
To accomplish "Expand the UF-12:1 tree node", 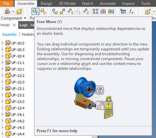I will tap(2, 69).
